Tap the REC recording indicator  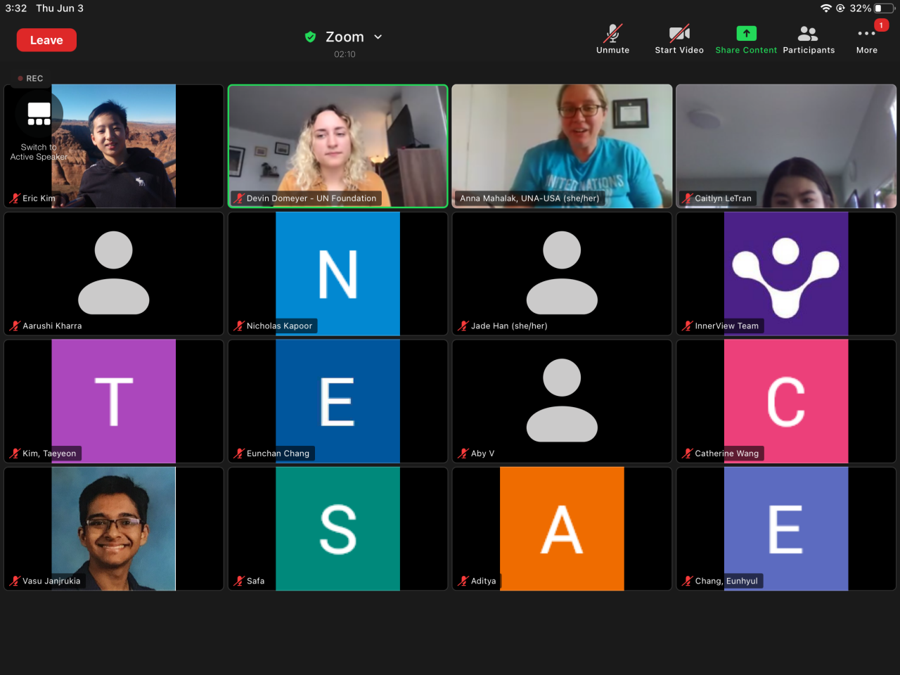coord(30,79)
